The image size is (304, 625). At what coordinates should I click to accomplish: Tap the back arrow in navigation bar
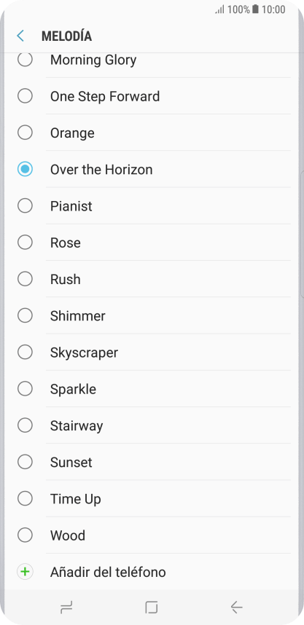[x=237, y=608]
